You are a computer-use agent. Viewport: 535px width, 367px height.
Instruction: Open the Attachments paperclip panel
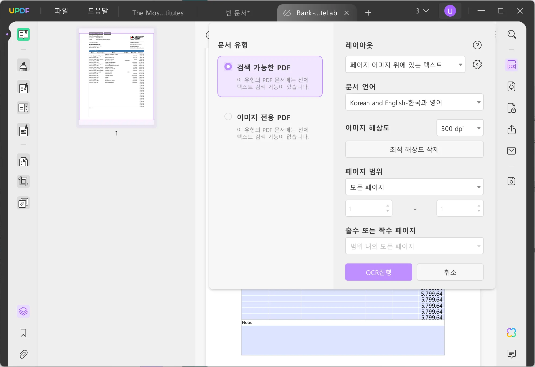pos(23,354)
